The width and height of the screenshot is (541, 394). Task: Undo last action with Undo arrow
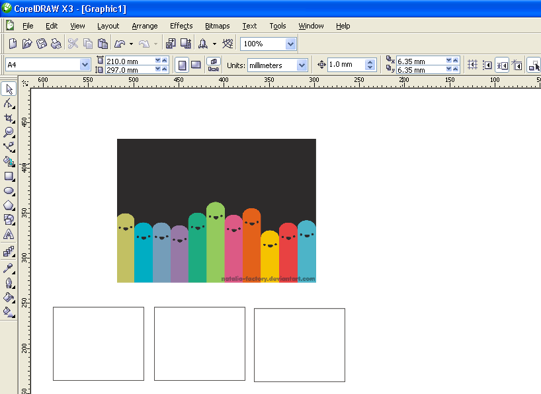point(120,44)
